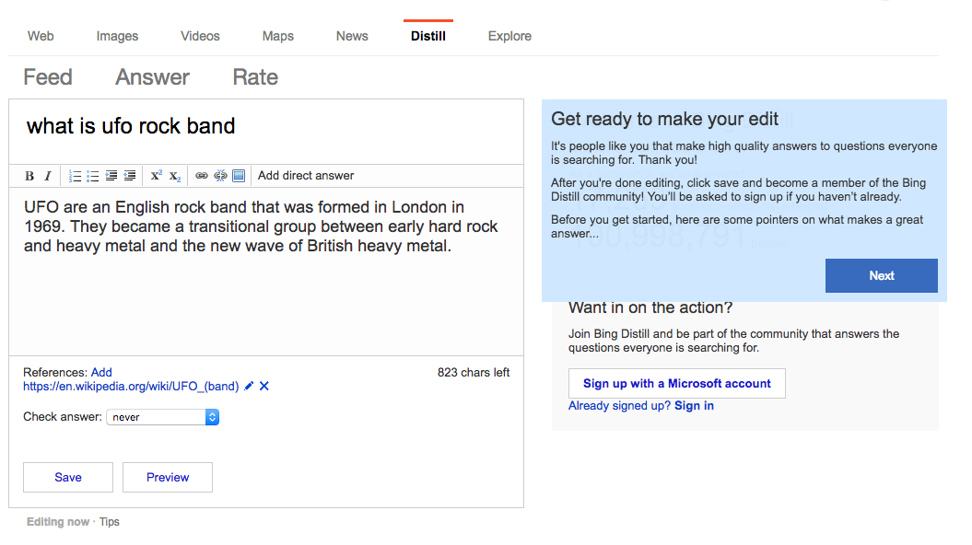972x545 pixels.
Task: Insert an image into the answer
Action: [239, 176]
